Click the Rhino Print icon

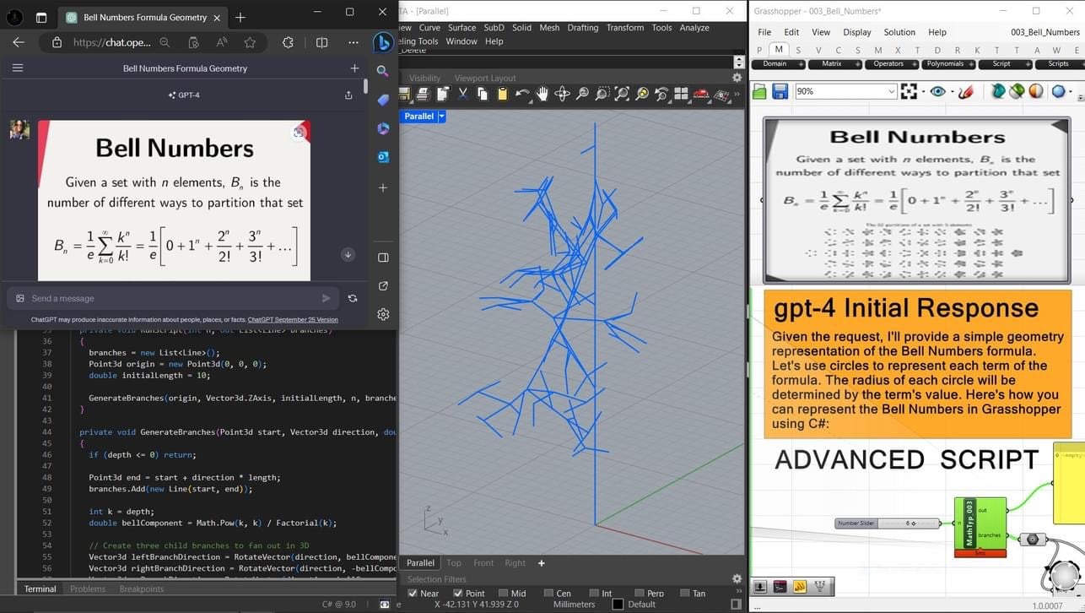tap(423, 94)
